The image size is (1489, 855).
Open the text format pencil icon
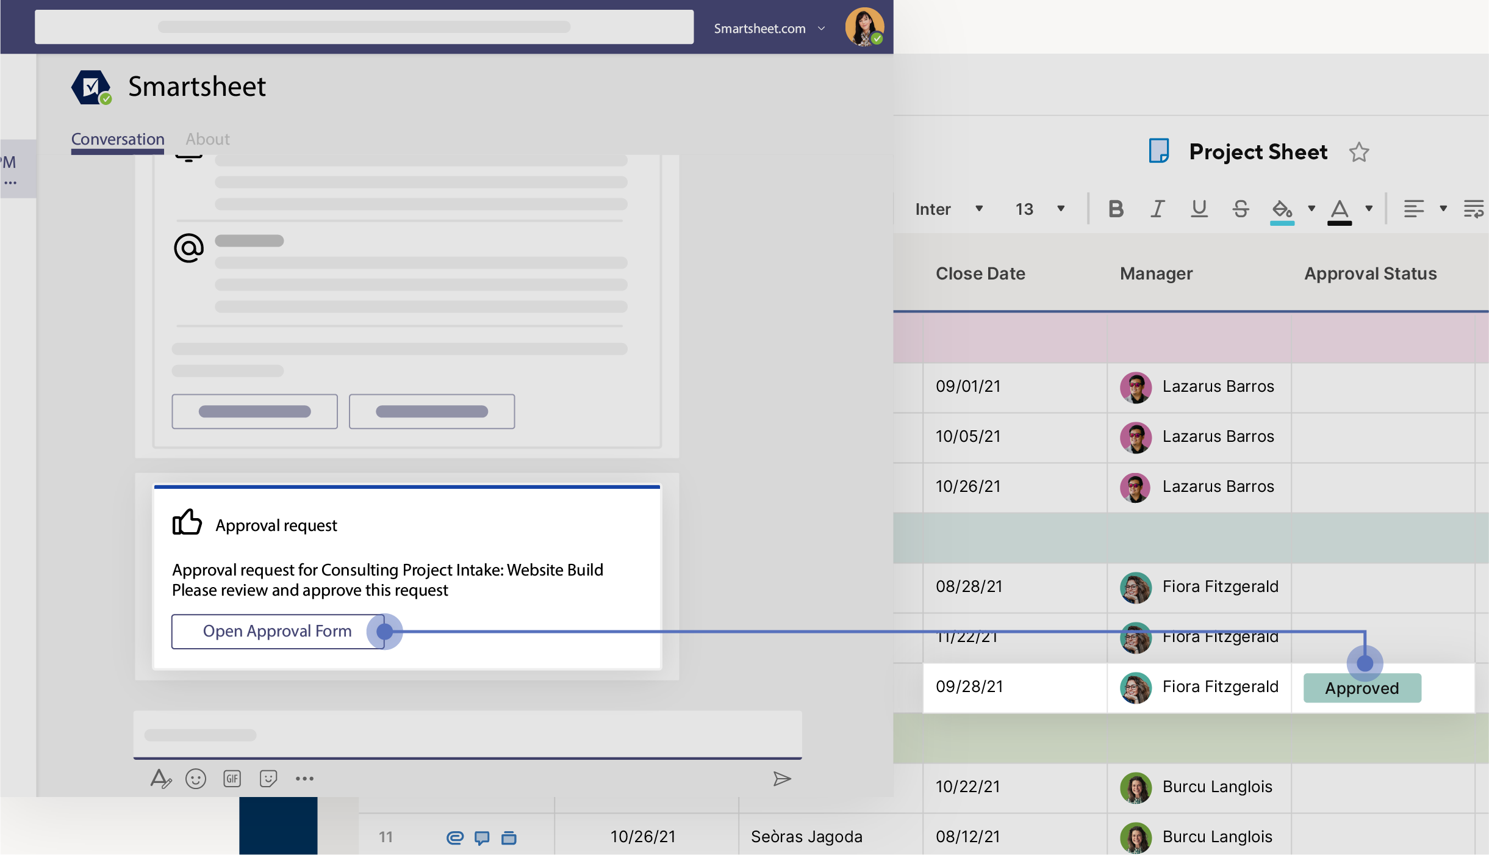pyautogui.click(x=160, y=779)
